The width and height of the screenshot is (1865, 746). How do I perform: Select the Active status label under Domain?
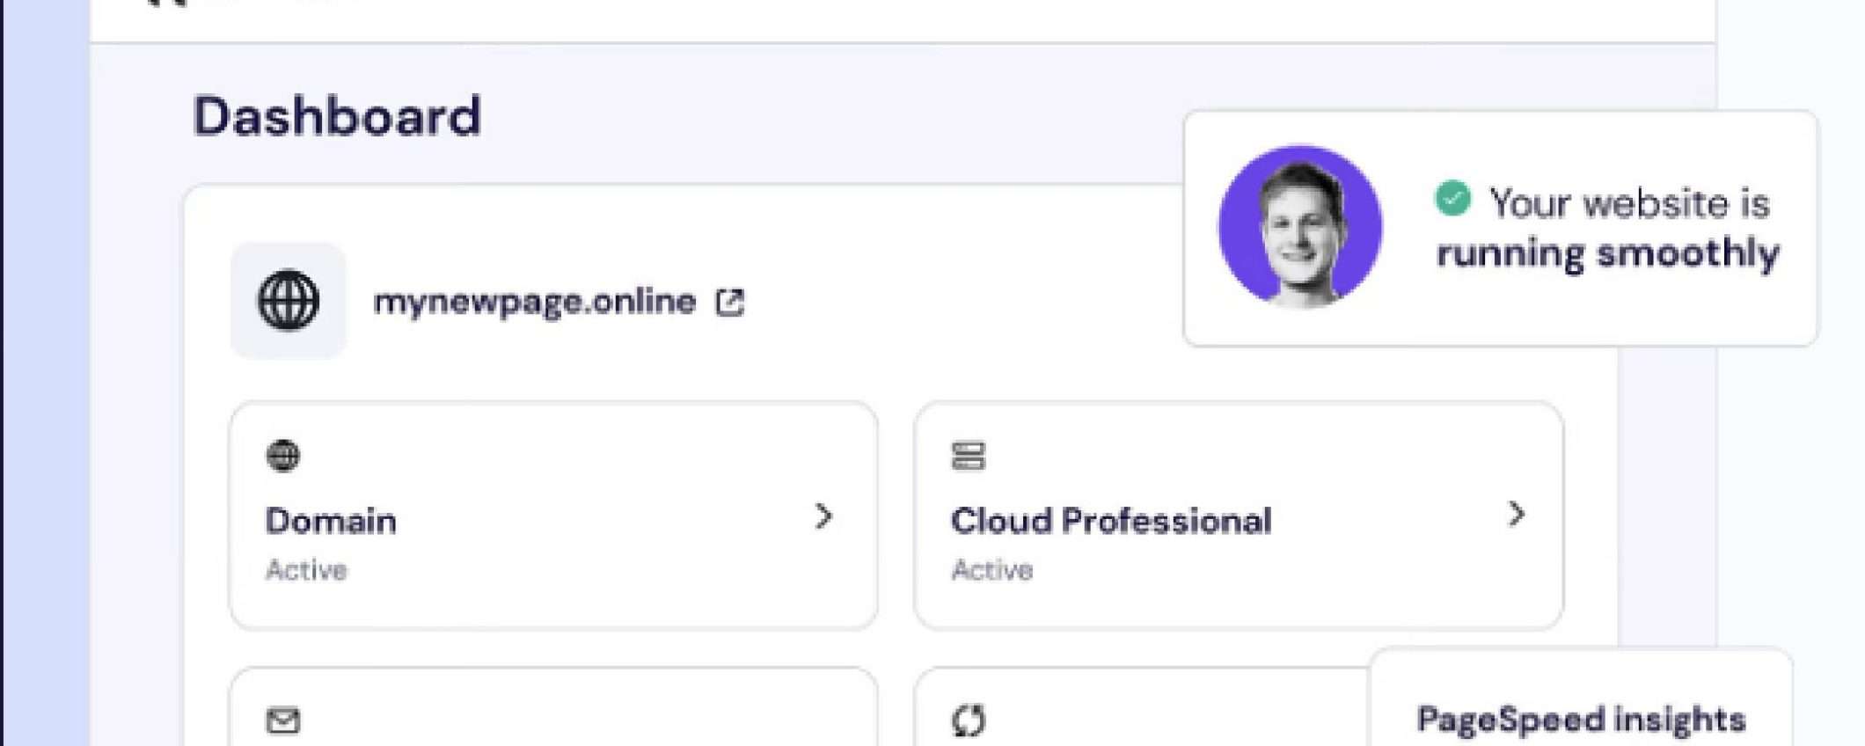305,570
